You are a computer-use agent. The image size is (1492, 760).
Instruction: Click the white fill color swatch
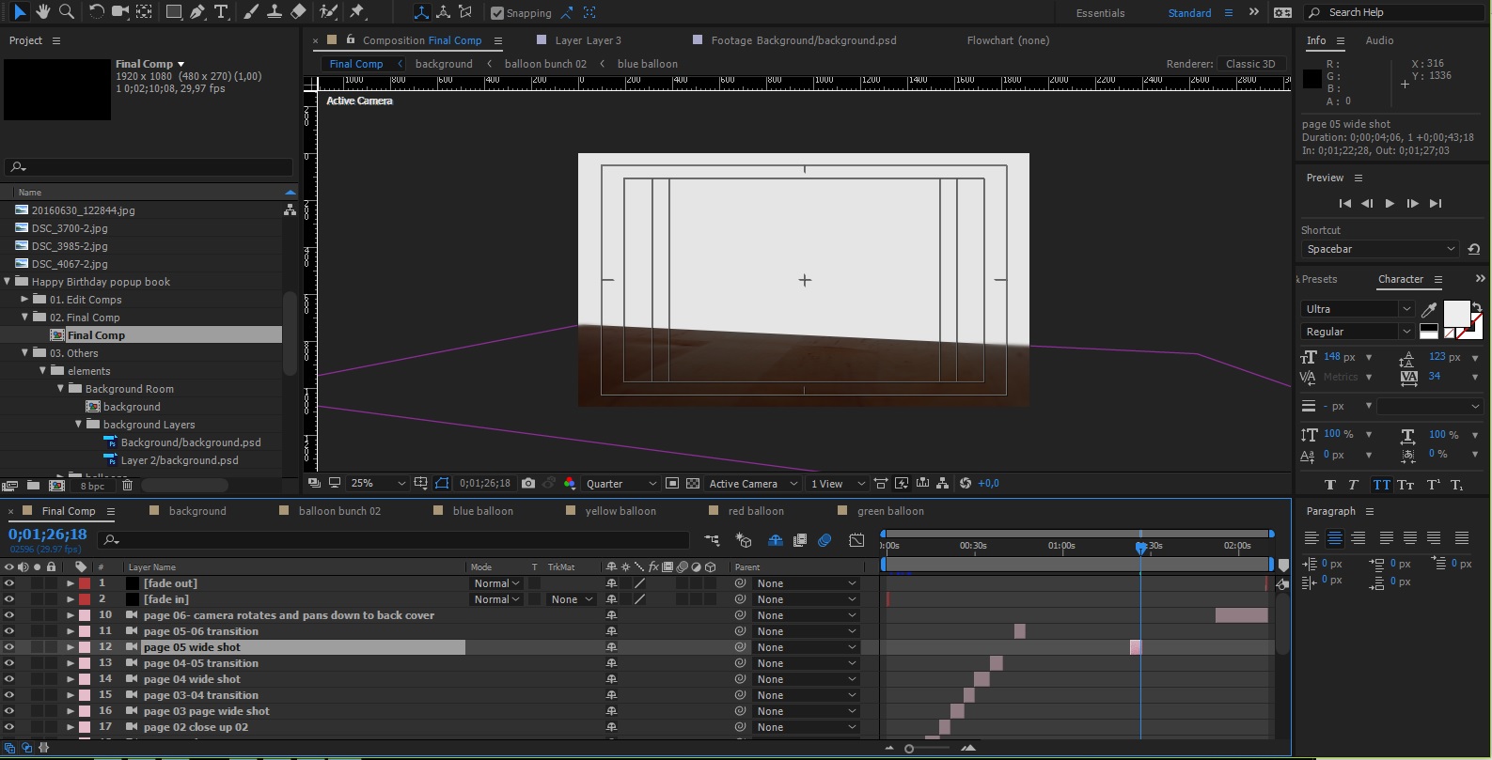[1455, 313]
